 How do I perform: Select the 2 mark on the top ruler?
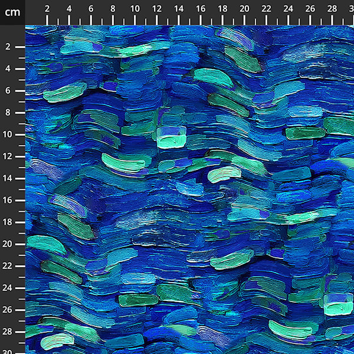[47, 9]
